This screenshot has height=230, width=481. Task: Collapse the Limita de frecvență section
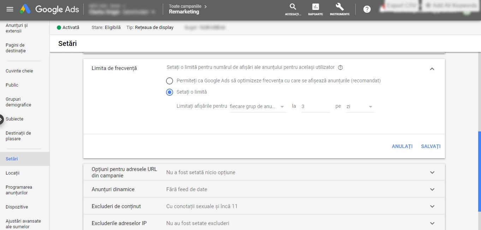(x=432, y=69)
